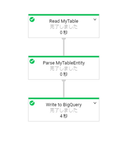Click the green progress bar atop Parse MyTableEntity
The height and width of the screenshot is (142, 135).
click(64, 57)
